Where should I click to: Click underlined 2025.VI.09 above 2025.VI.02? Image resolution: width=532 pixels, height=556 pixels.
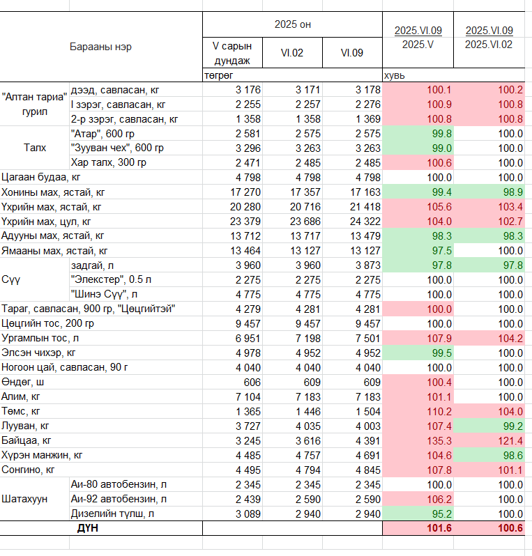coord(489,30)
